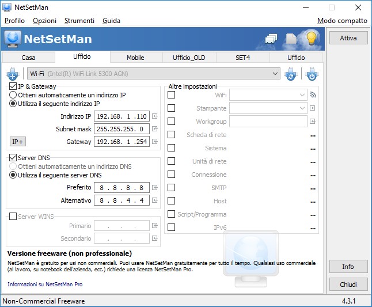Click into the Gateway address field

122,142
